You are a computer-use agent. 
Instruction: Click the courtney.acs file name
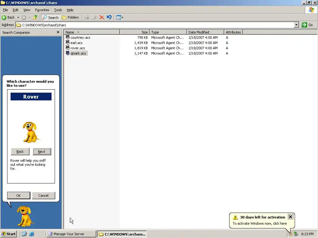80,37
